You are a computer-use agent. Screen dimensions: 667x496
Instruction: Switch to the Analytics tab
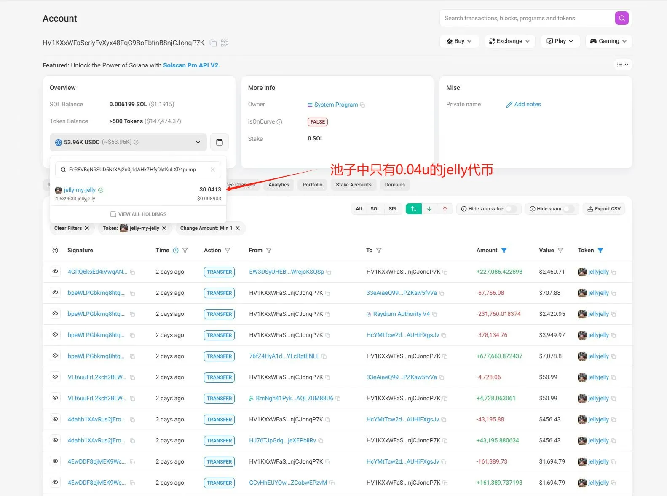[279, 185]
